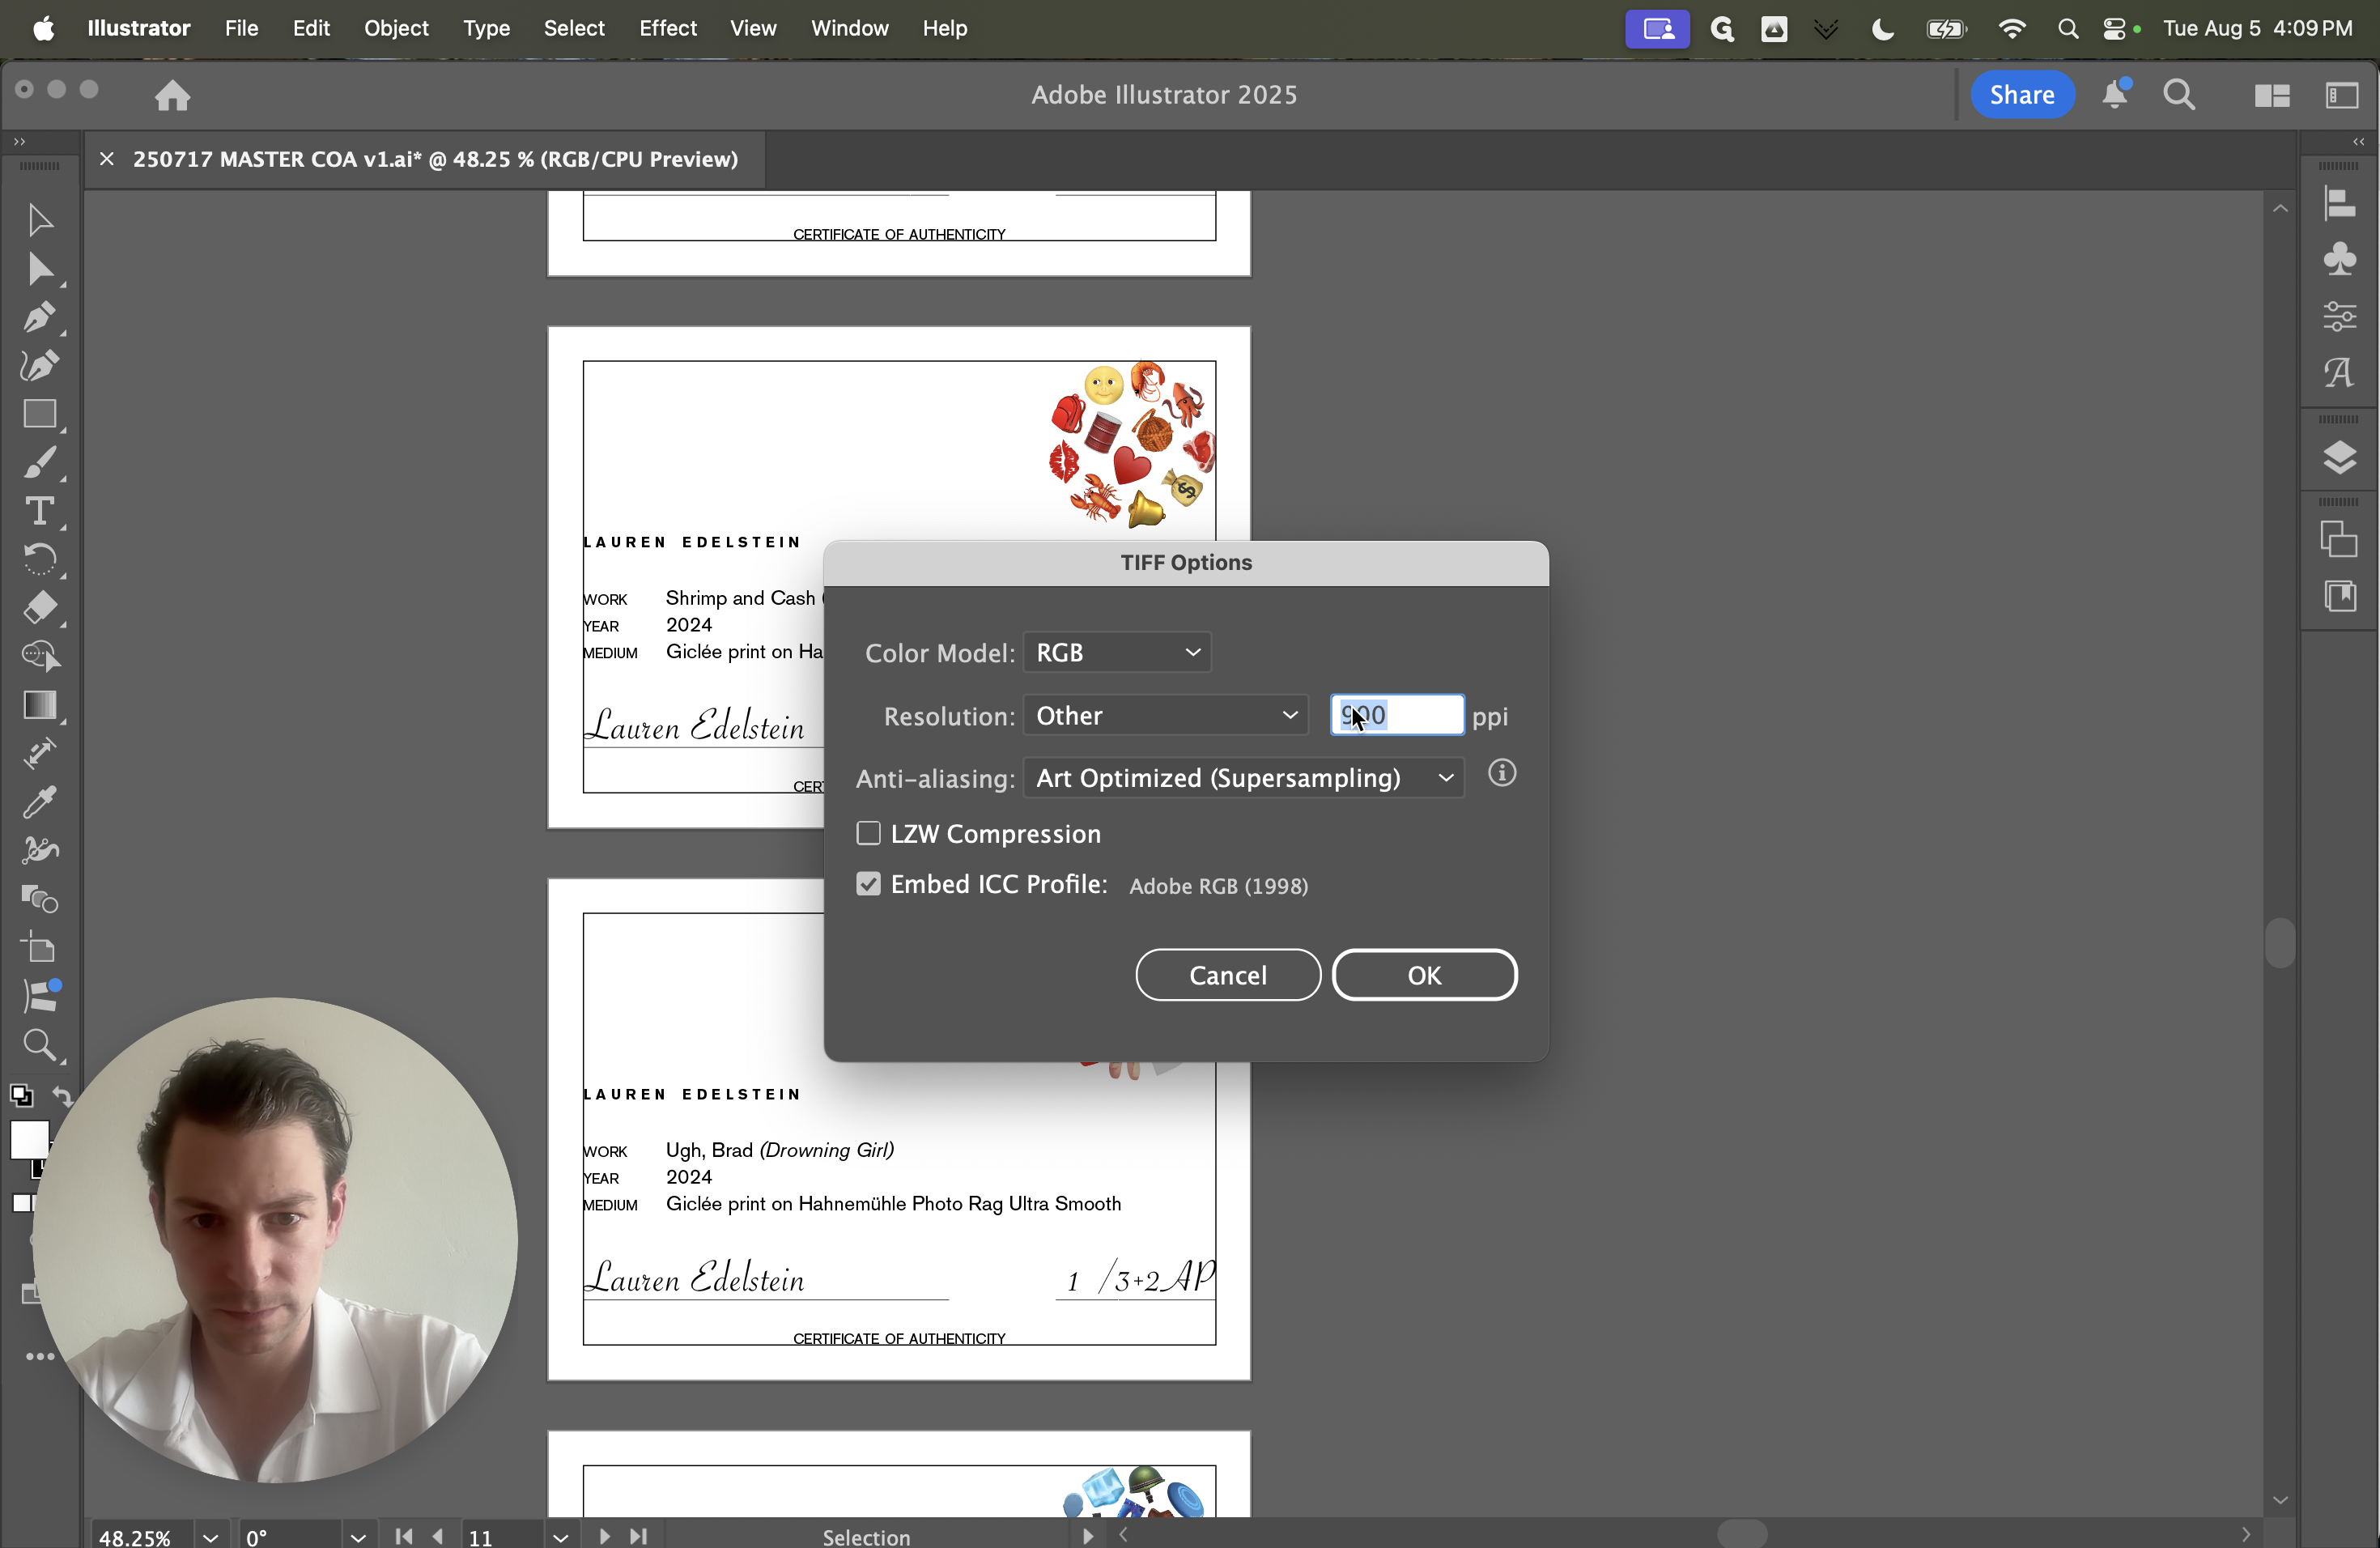Select the Direct Selection tool
The width and height of the screenshot is (2380, 1548).
[40, 269]
